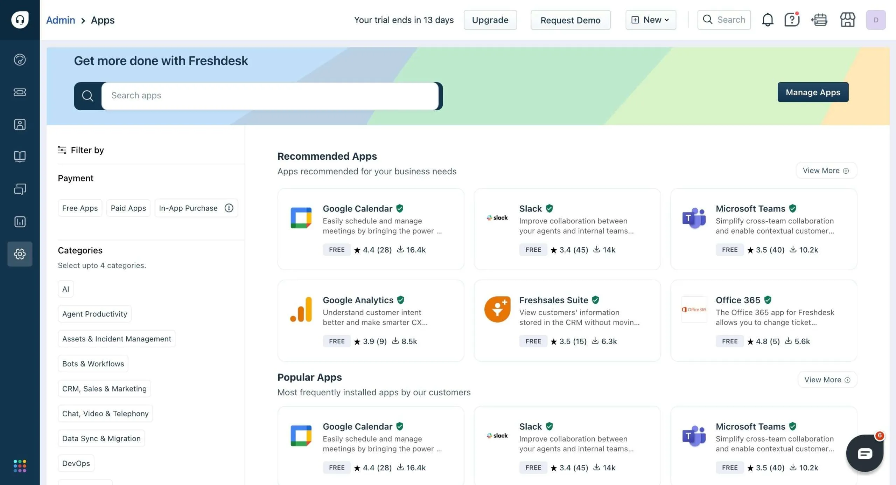Image resolution: width=896 pixels, height=485 pixels.
Task: Open Google Calendar title in Recommended Apps
Action: (x=357, y=208)
